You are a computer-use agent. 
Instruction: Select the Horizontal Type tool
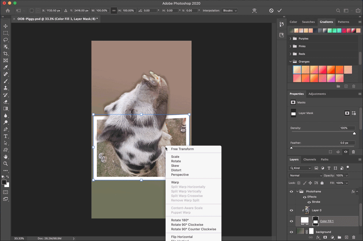point(6,136)
